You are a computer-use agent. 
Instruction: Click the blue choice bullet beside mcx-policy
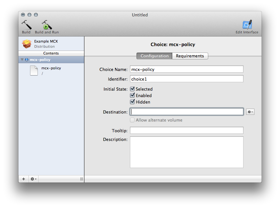coord(27,60)
